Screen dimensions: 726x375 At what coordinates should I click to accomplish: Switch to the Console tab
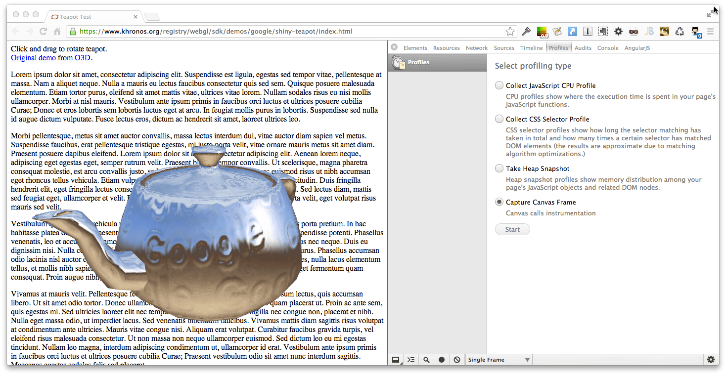pyautogui.click(x=608, y=48)
